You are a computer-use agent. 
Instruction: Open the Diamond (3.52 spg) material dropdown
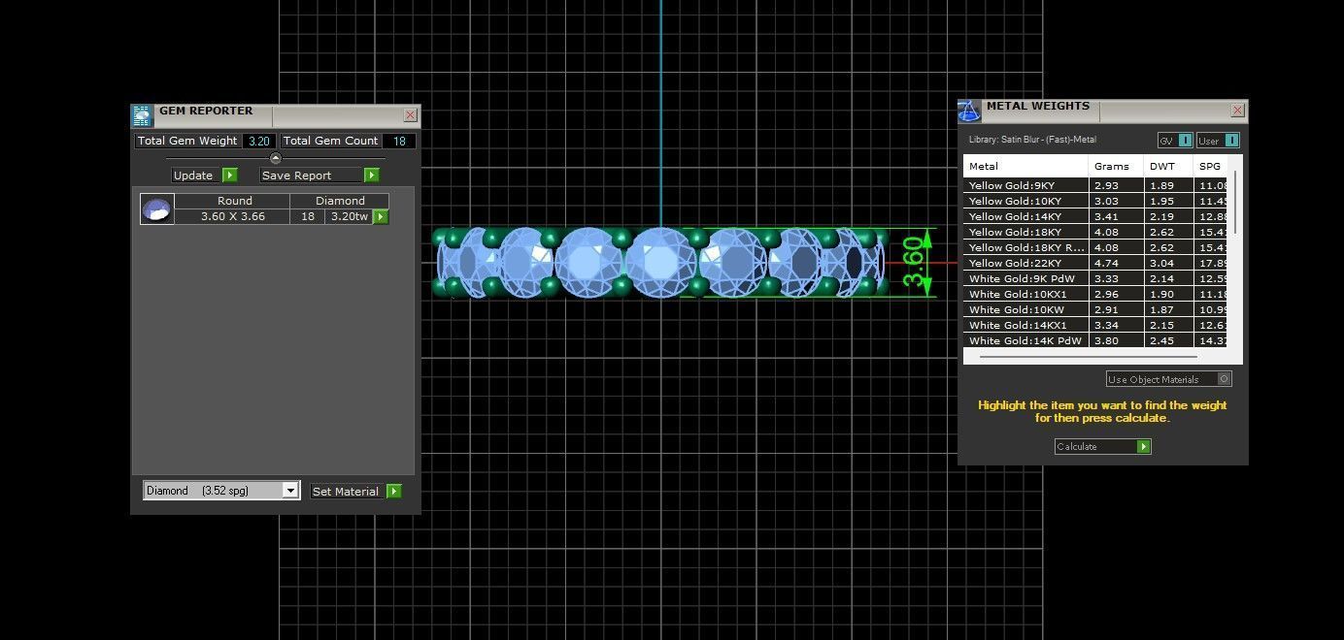(220, 491)
